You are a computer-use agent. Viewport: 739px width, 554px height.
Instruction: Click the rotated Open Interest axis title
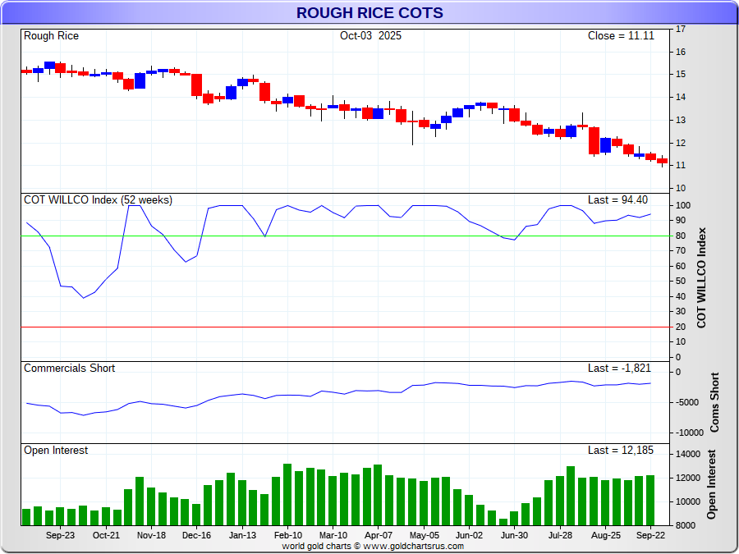tap(711, 484)
